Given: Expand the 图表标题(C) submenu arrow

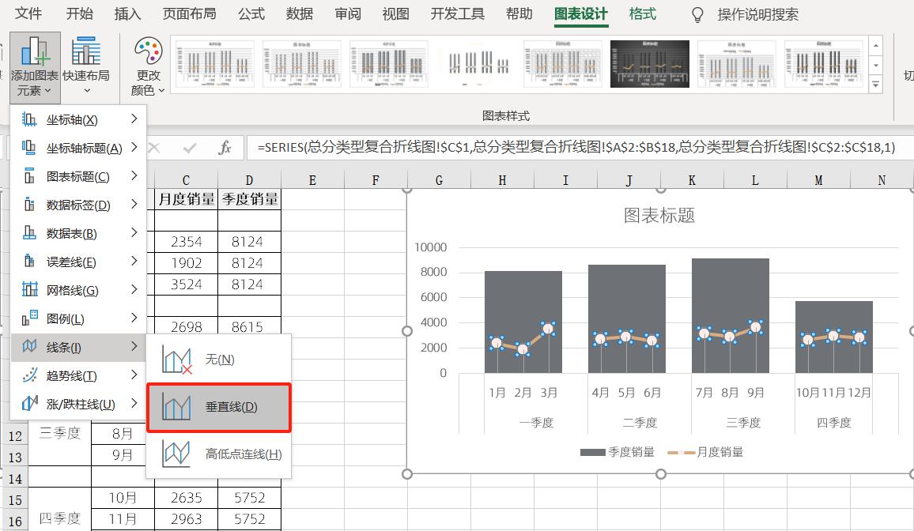Looking at the screenshot, I should pyautogui.click(x=134, y=176).
